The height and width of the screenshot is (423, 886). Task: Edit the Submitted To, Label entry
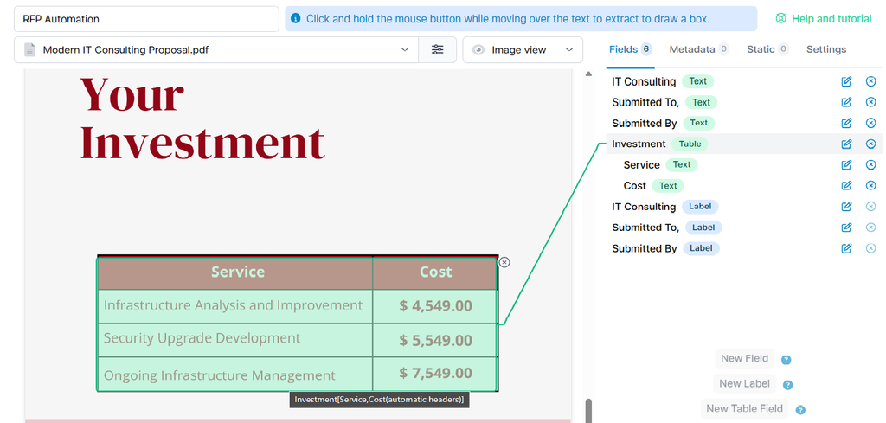click(x=846, y=228)
